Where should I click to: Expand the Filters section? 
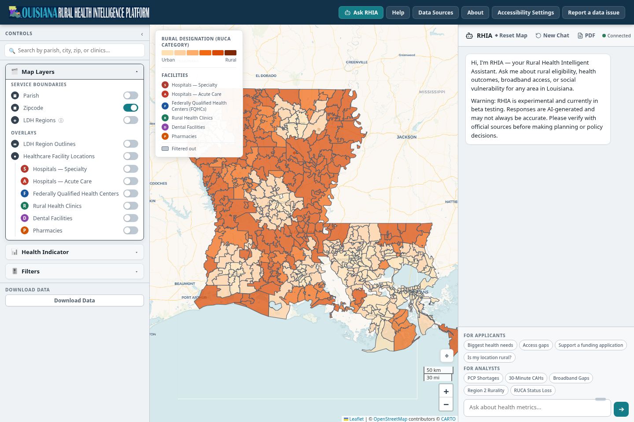click(75, 271)
